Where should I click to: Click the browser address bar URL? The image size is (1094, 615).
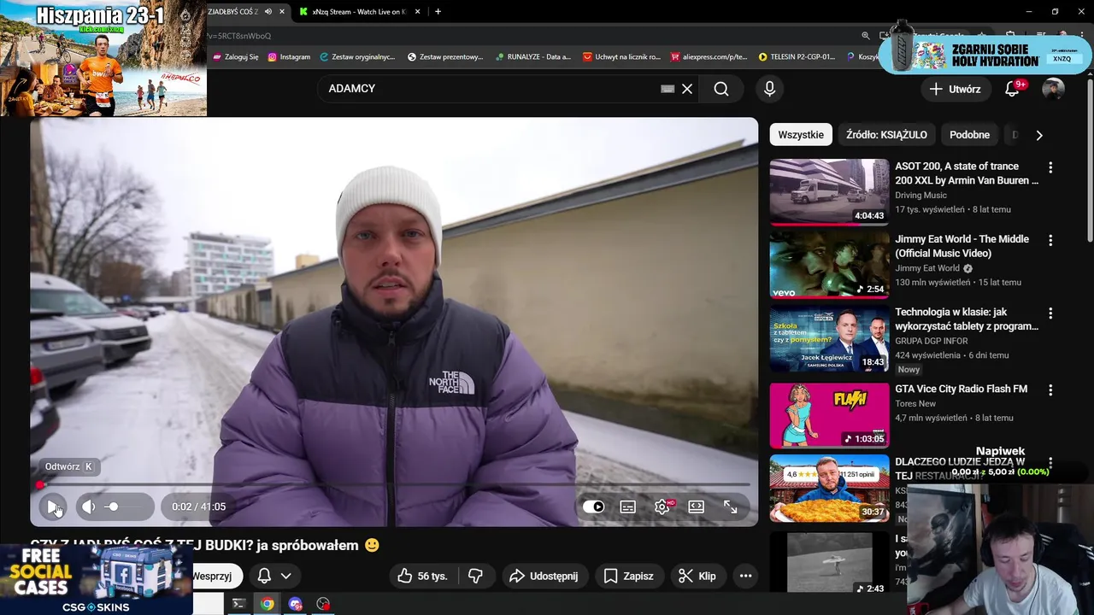[530, 36]
